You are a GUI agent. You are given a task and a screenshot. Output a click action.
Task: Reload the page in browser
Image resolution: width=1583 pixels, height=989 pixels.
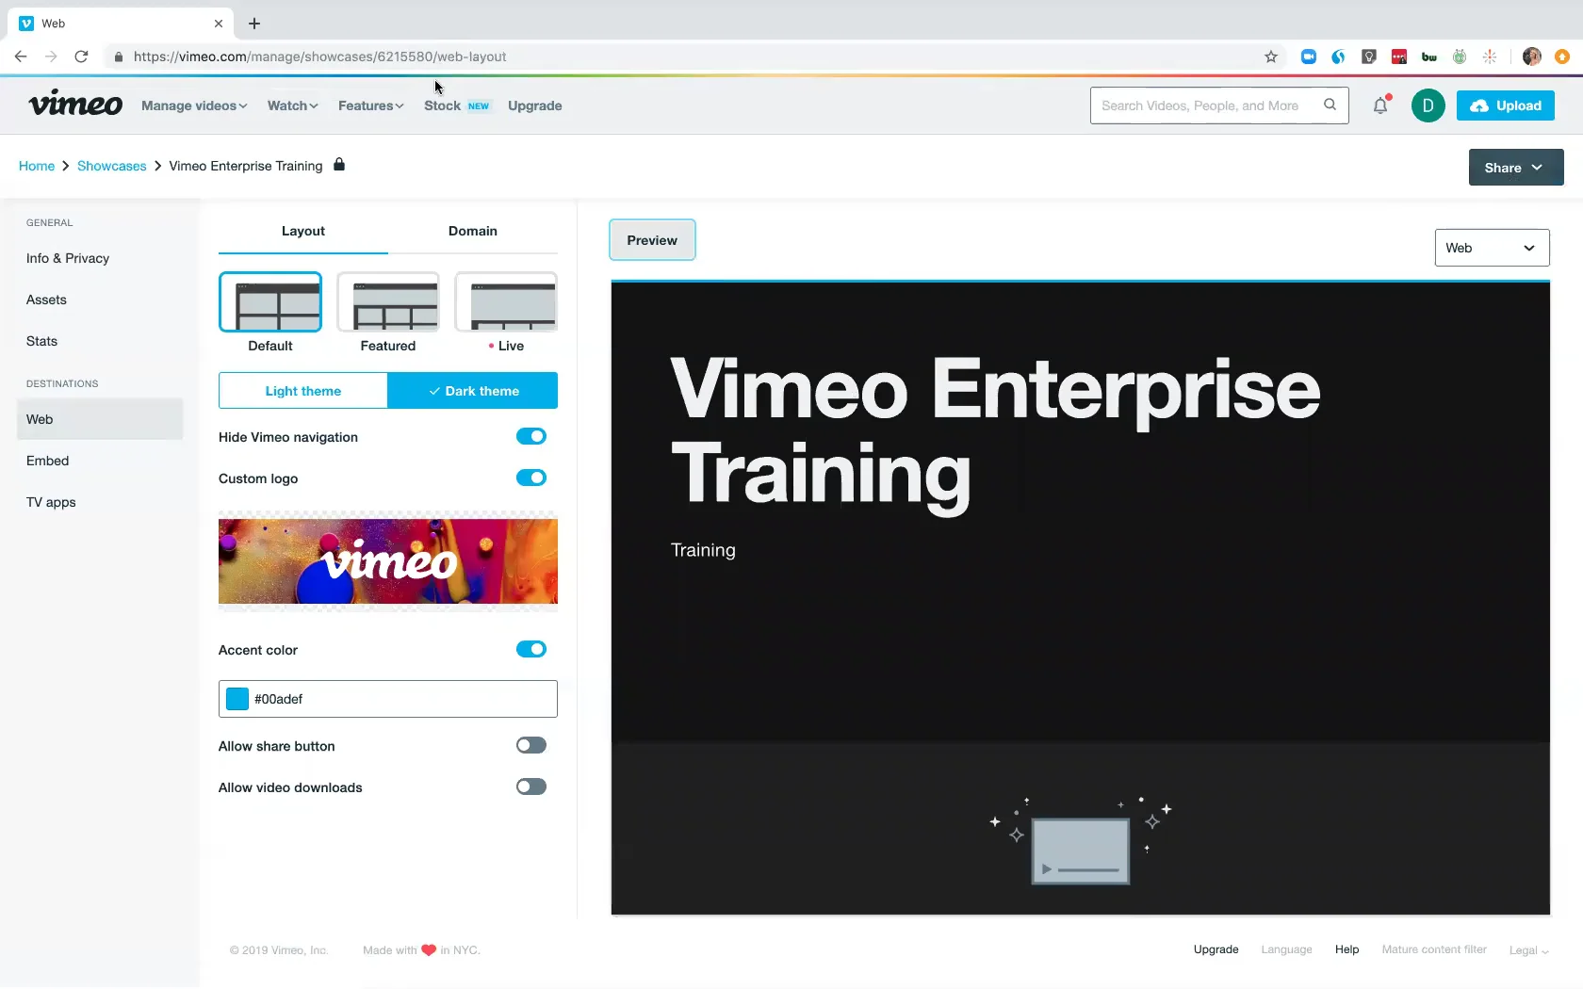coord(82,57)
